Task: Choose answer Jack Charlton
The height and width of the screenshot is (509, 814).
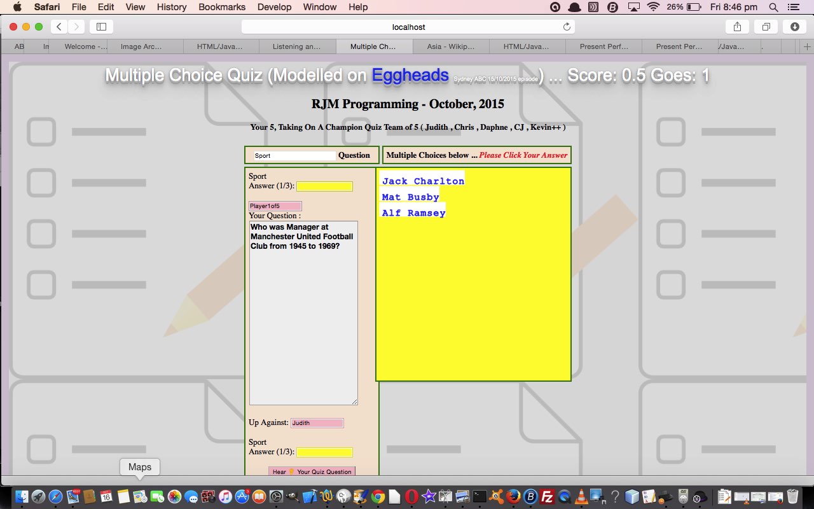Action: tap(423, 181)
